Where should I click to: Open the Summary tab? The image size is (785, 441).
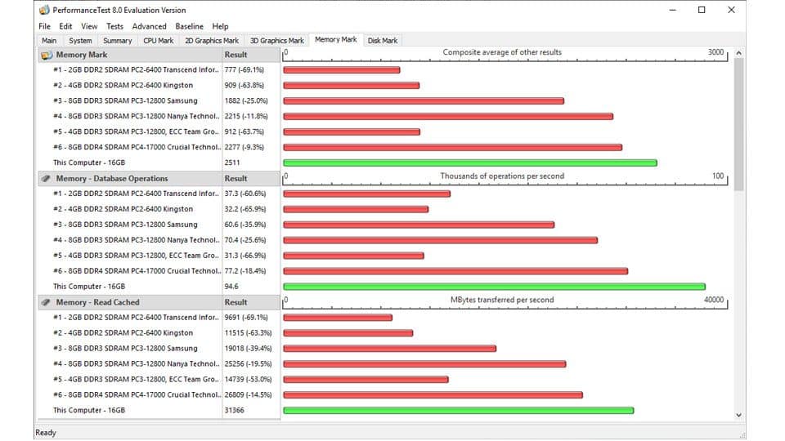(x=117, y=40)
